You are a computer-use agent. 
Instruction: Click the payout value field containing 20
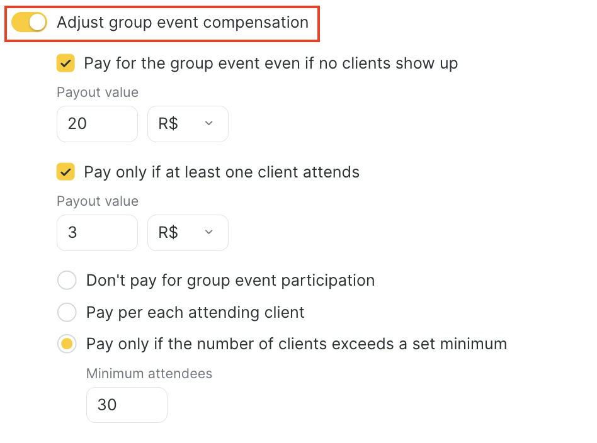tap(97, 124)
